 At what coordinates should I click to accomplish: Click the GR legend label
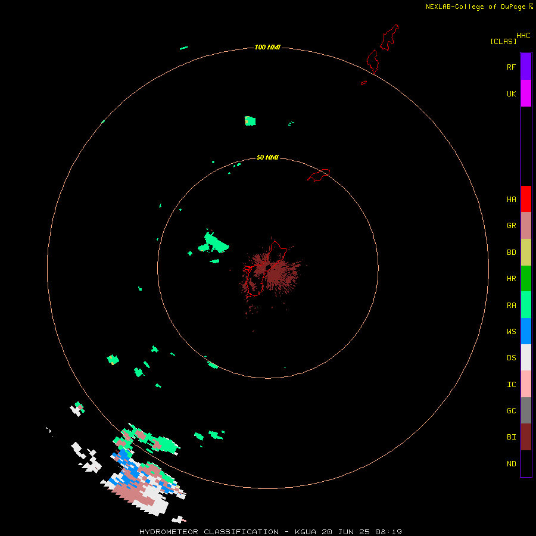coord(511,226)
